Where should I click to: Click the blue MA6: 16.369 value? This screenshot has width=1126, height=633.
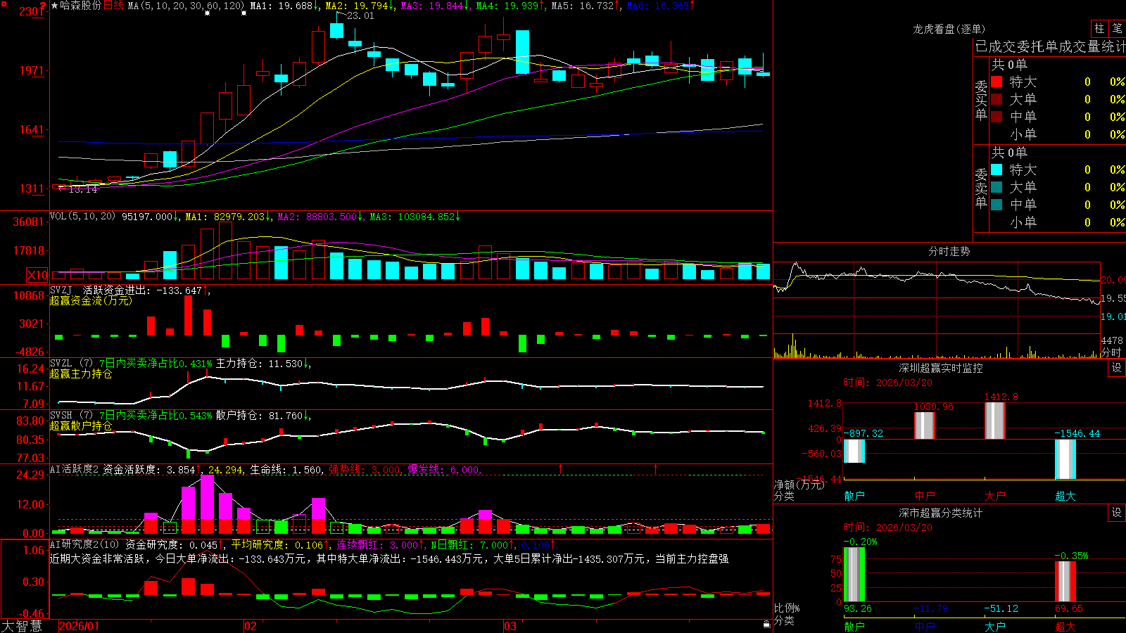tap(657, 6)
